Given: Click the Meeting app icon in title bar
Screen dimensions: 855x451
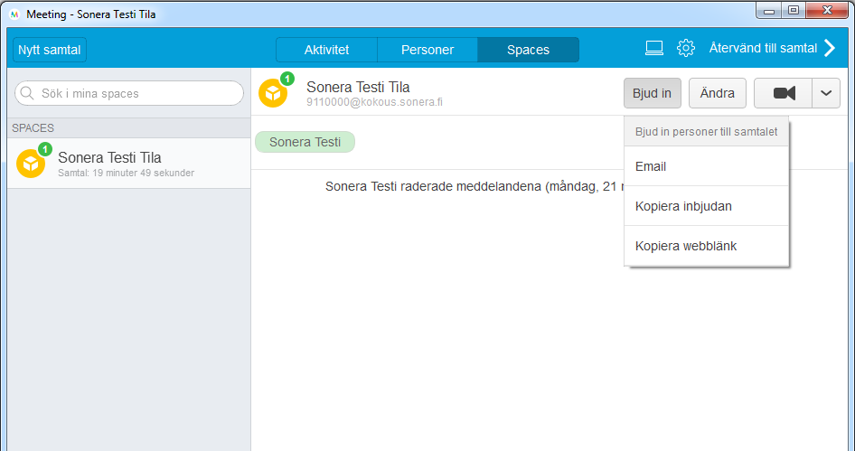Looking at the screenshot, I should (x=14, y=14).
